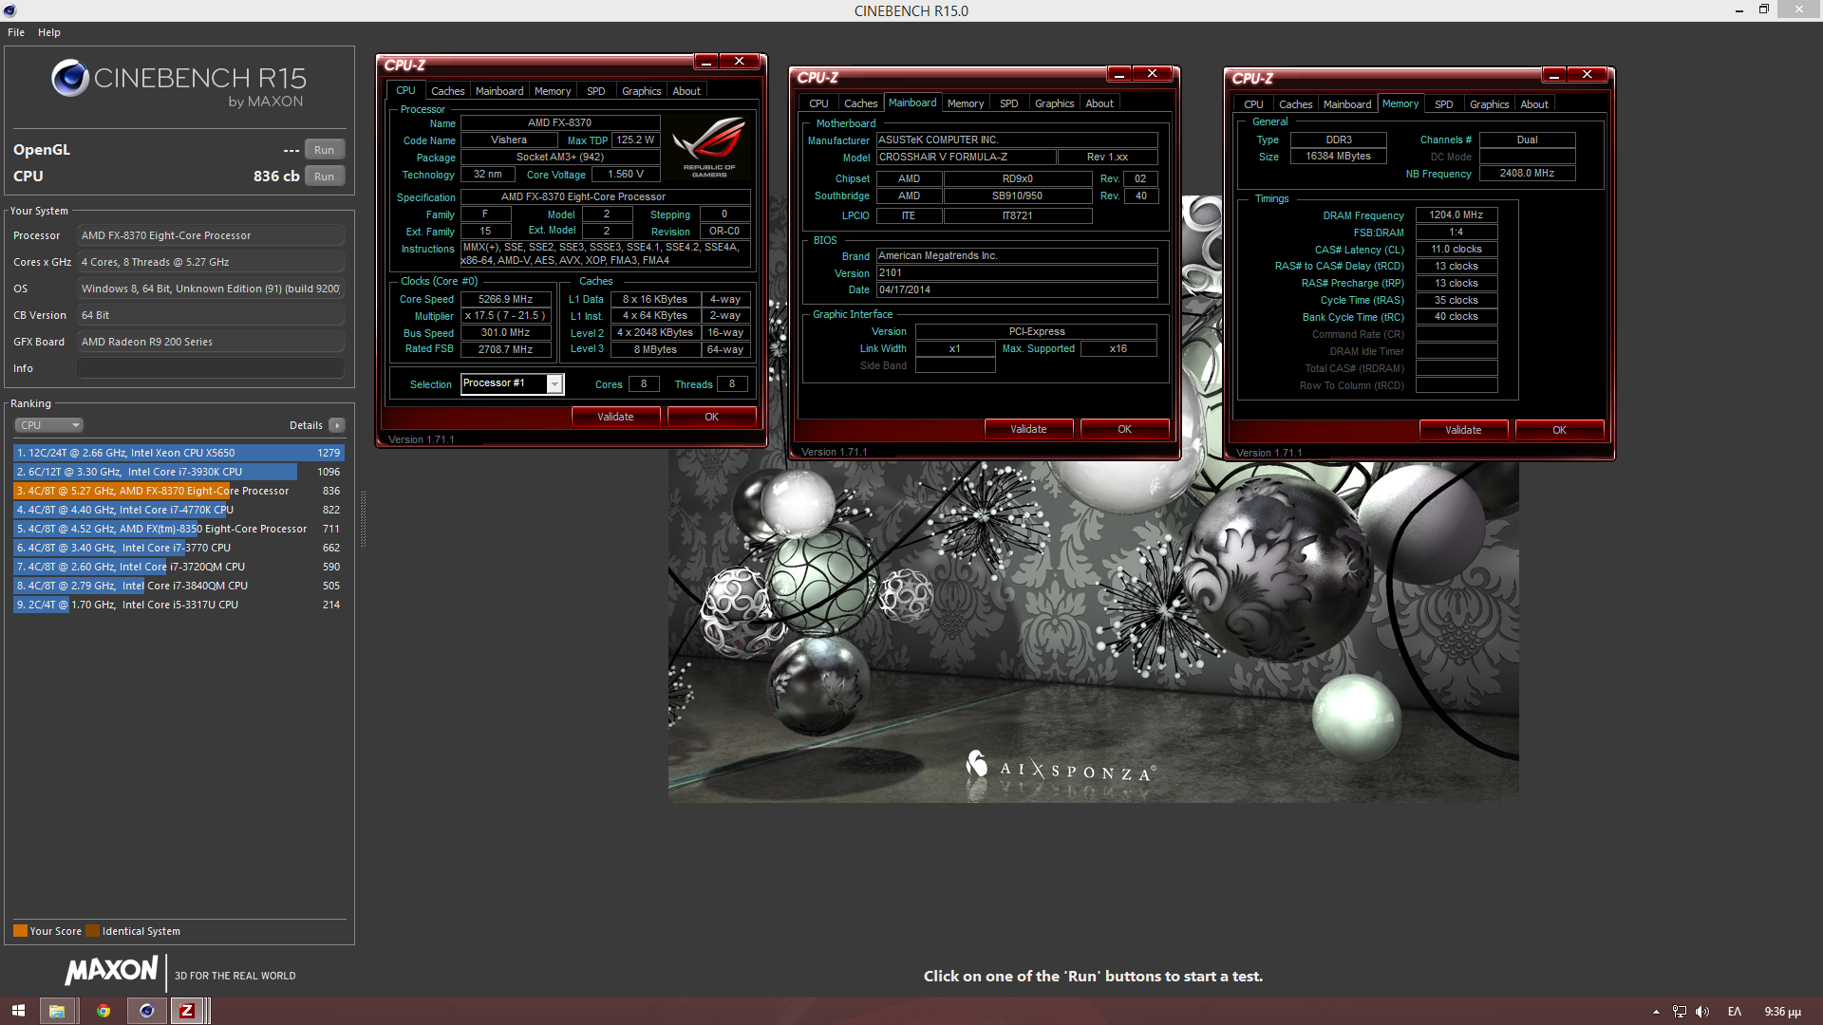Image resolution: width=1823 pixels, height=1025 pixels.
Task: Click Validate in CPU tab window
Action: point(615,417)
